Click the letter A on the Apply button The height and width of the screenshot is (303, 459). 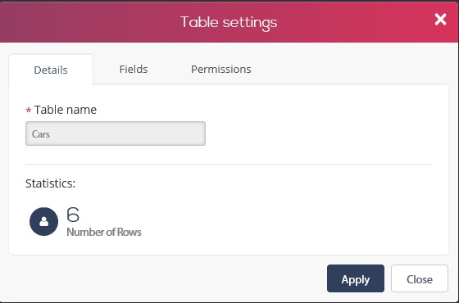click(345, 279)
